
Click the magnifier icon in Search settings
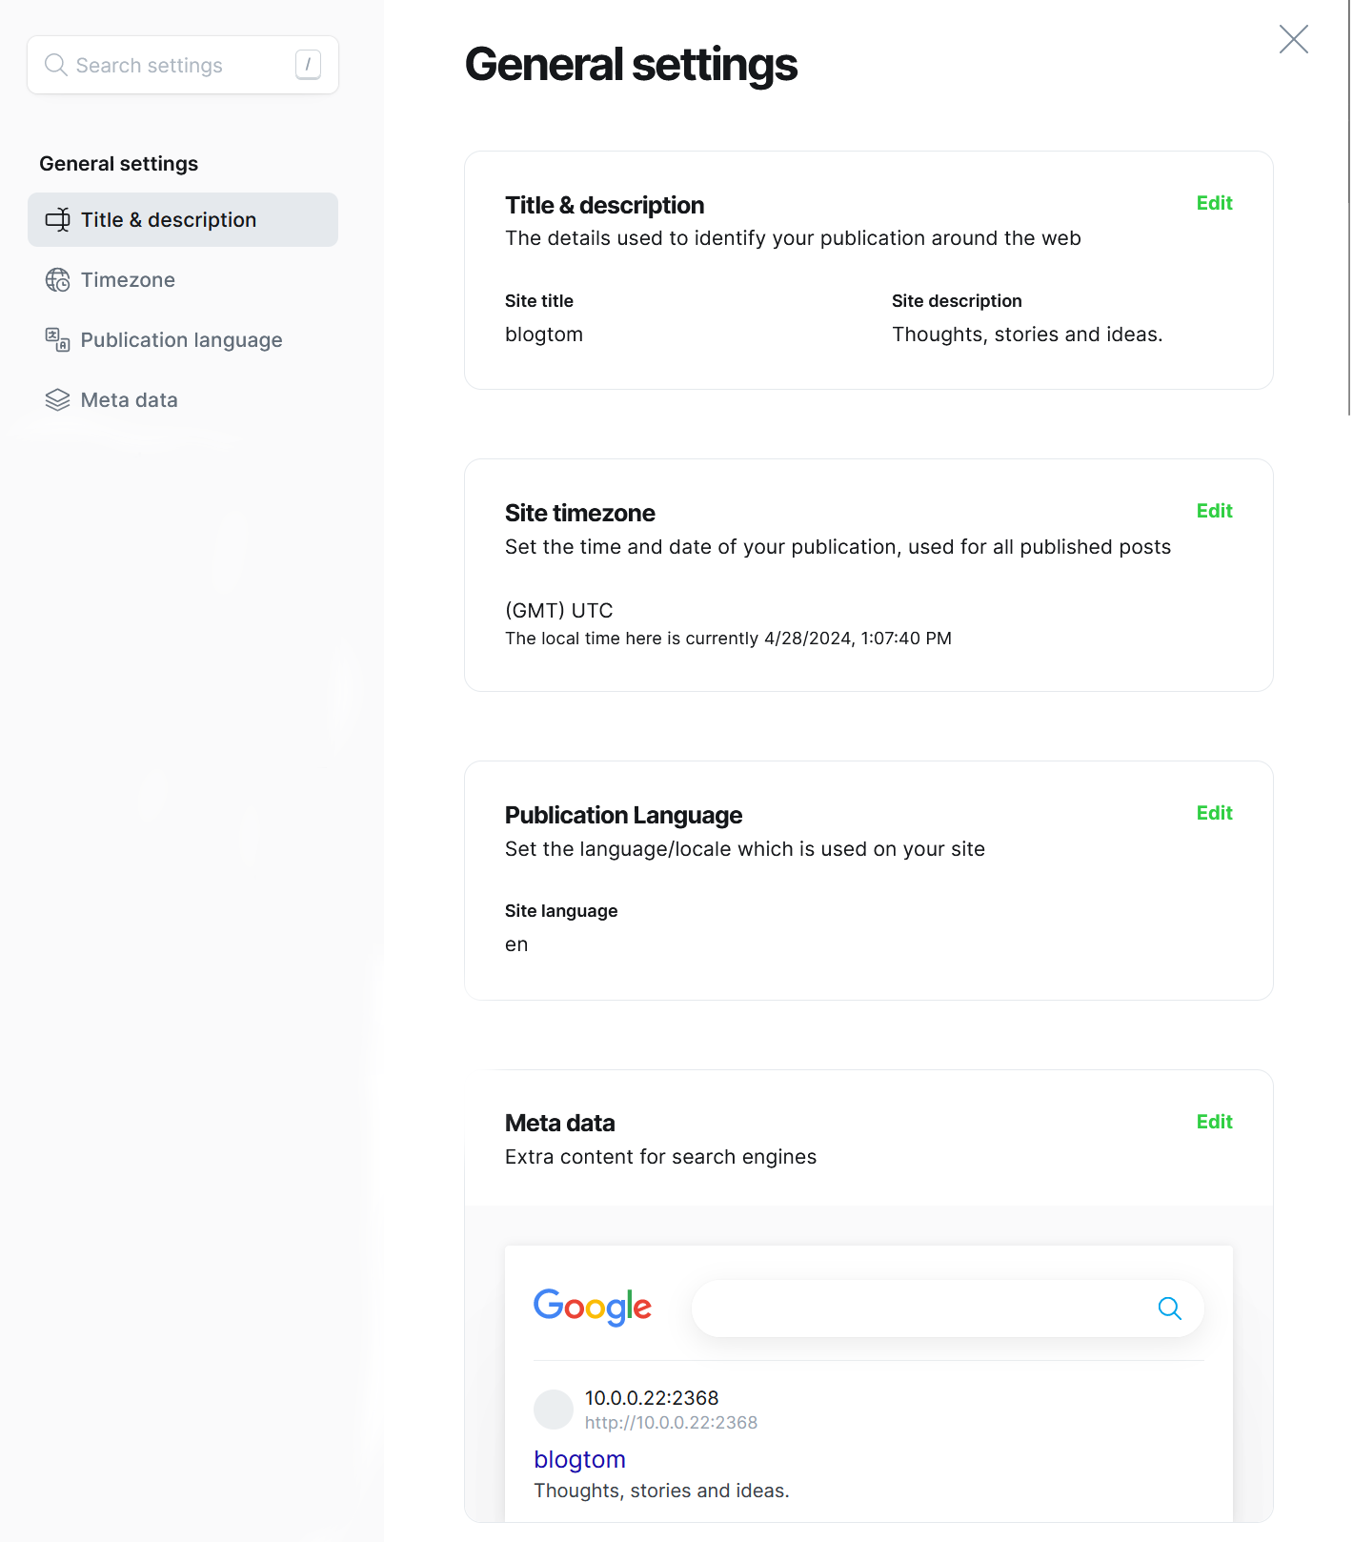coord(56,65)
